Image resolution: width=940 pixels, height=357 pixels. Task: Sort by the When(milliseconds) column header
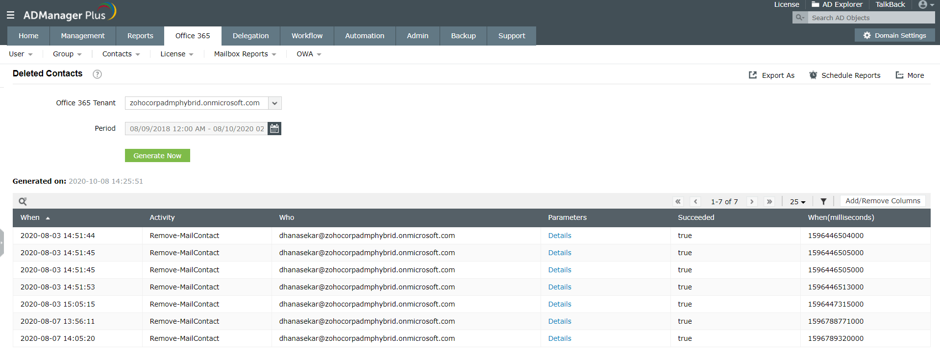pos(841,217)
